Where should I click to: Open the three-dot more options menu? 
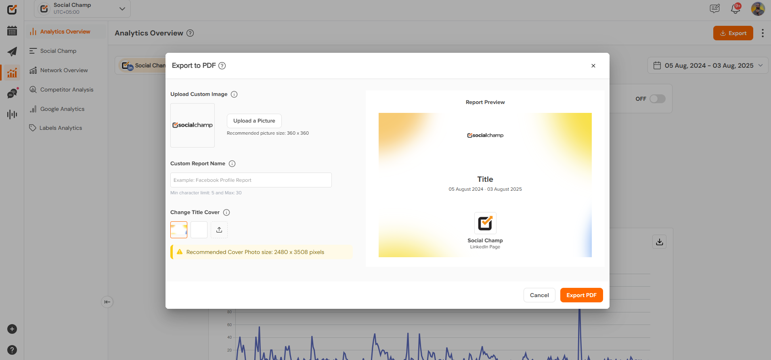(763, 33)
